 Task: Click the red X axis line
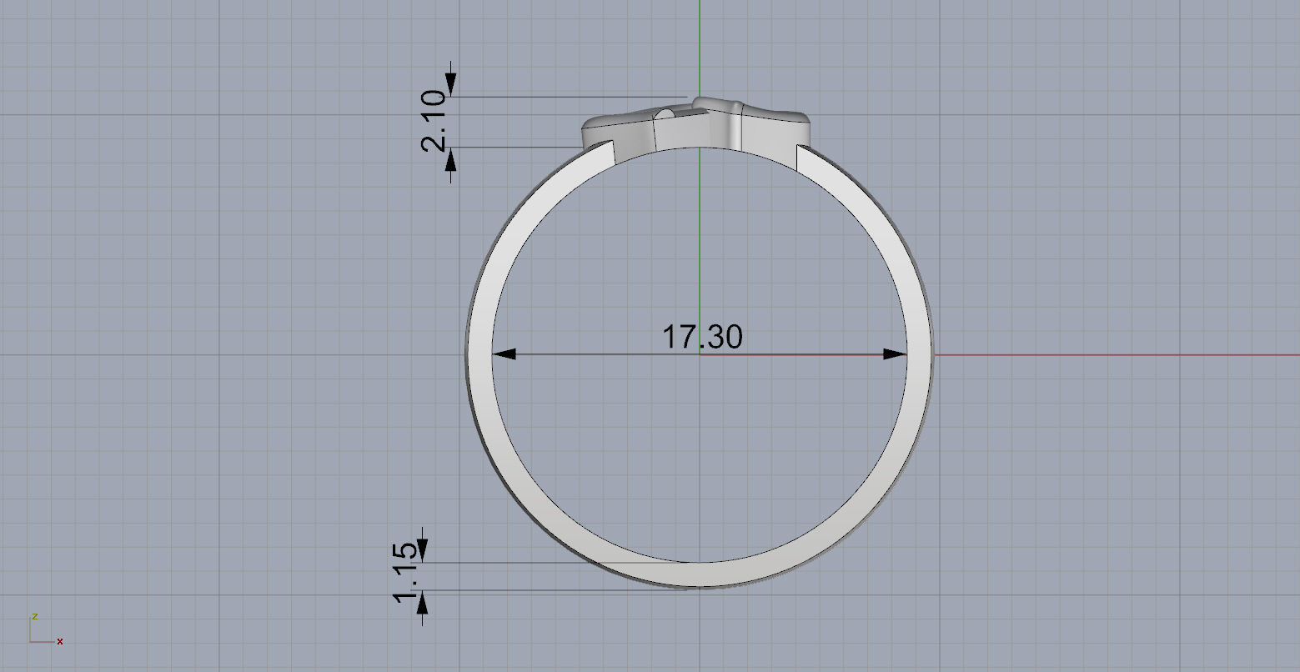coord(1116,354)
